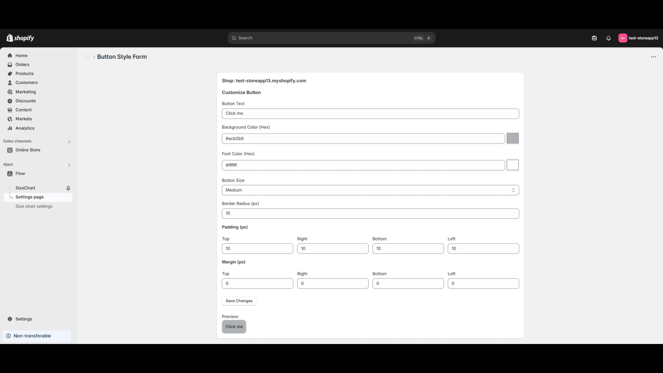Viewport: 663px width, 373px height.
Task: Click the Search bar at the top
Action: (330, 38)
